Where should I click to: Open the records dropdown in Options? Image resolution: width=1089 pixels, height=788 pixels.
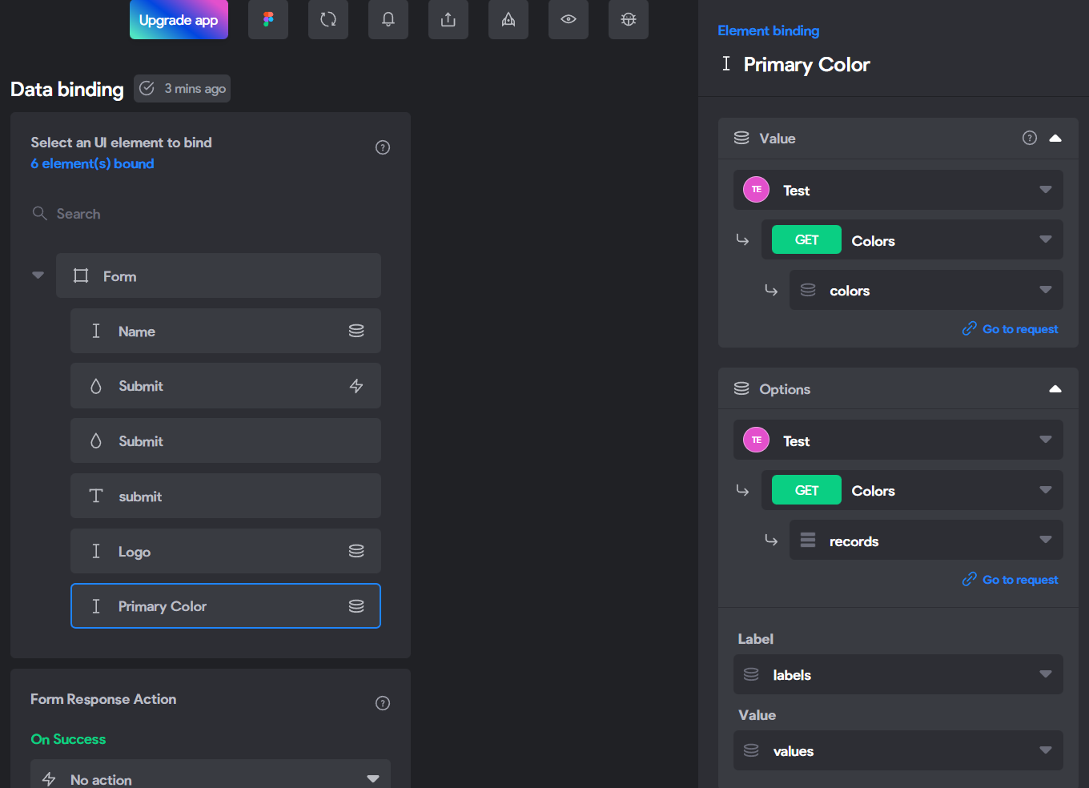926,541
